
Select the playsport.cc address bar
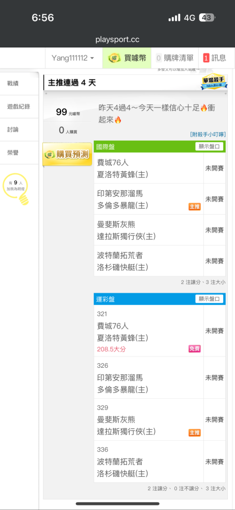[117, 40]
